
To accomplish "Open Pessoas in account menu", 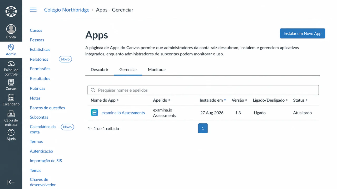I will pyautogui.click(x=37, y=40).
